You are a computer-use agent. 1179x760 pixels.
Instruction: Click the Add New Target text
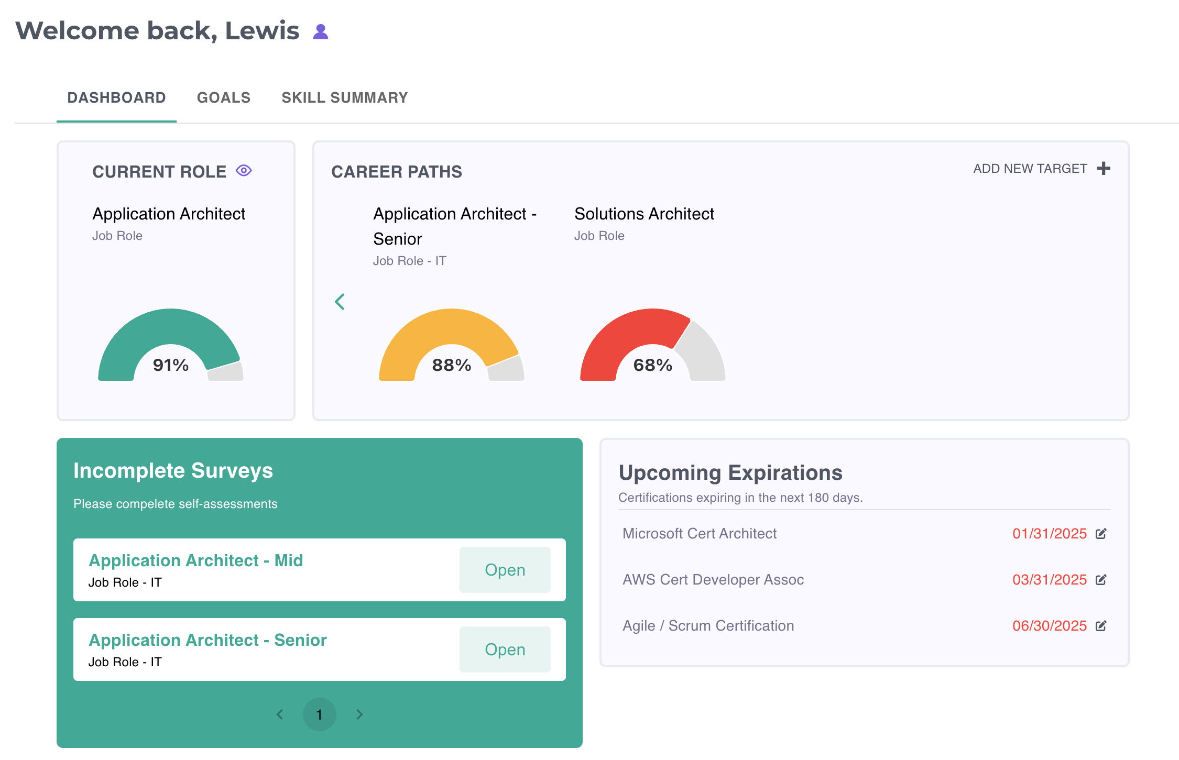[1030, 169]
